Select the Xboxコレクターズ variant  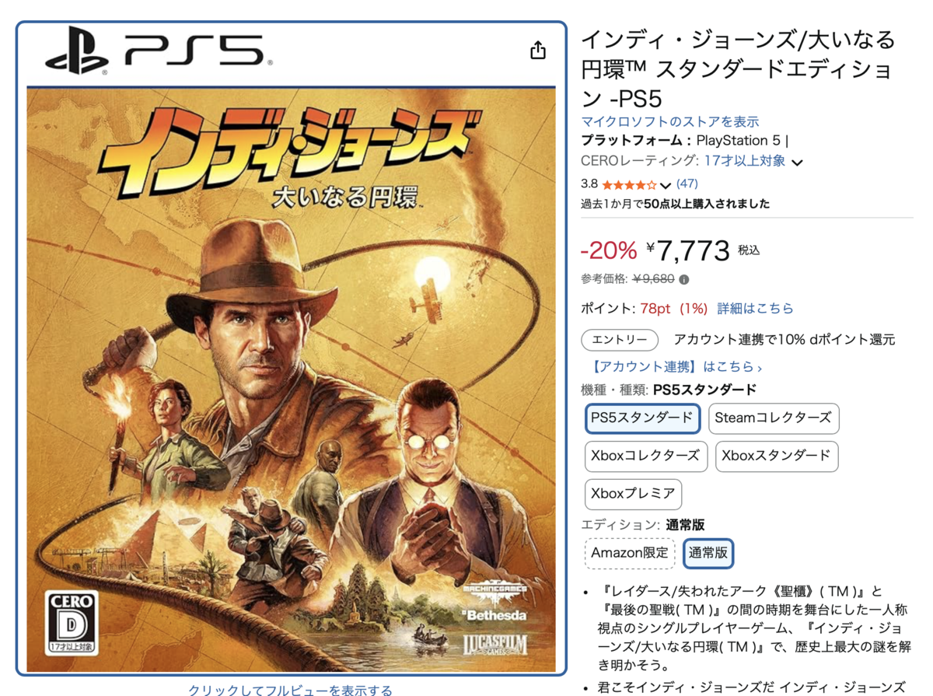pyautogui.click(x=645, y=456)
